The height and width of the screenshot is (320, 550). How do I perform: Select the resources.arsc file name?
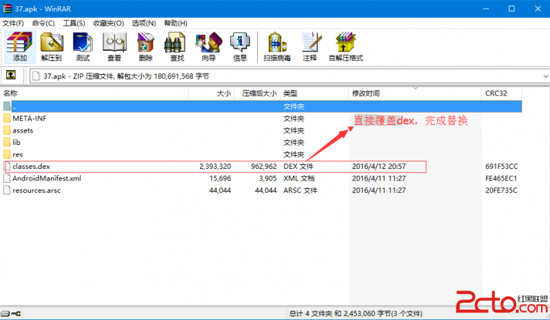tap(36, 190)
